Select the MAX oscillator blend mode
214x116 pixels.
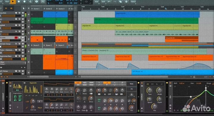91,85
